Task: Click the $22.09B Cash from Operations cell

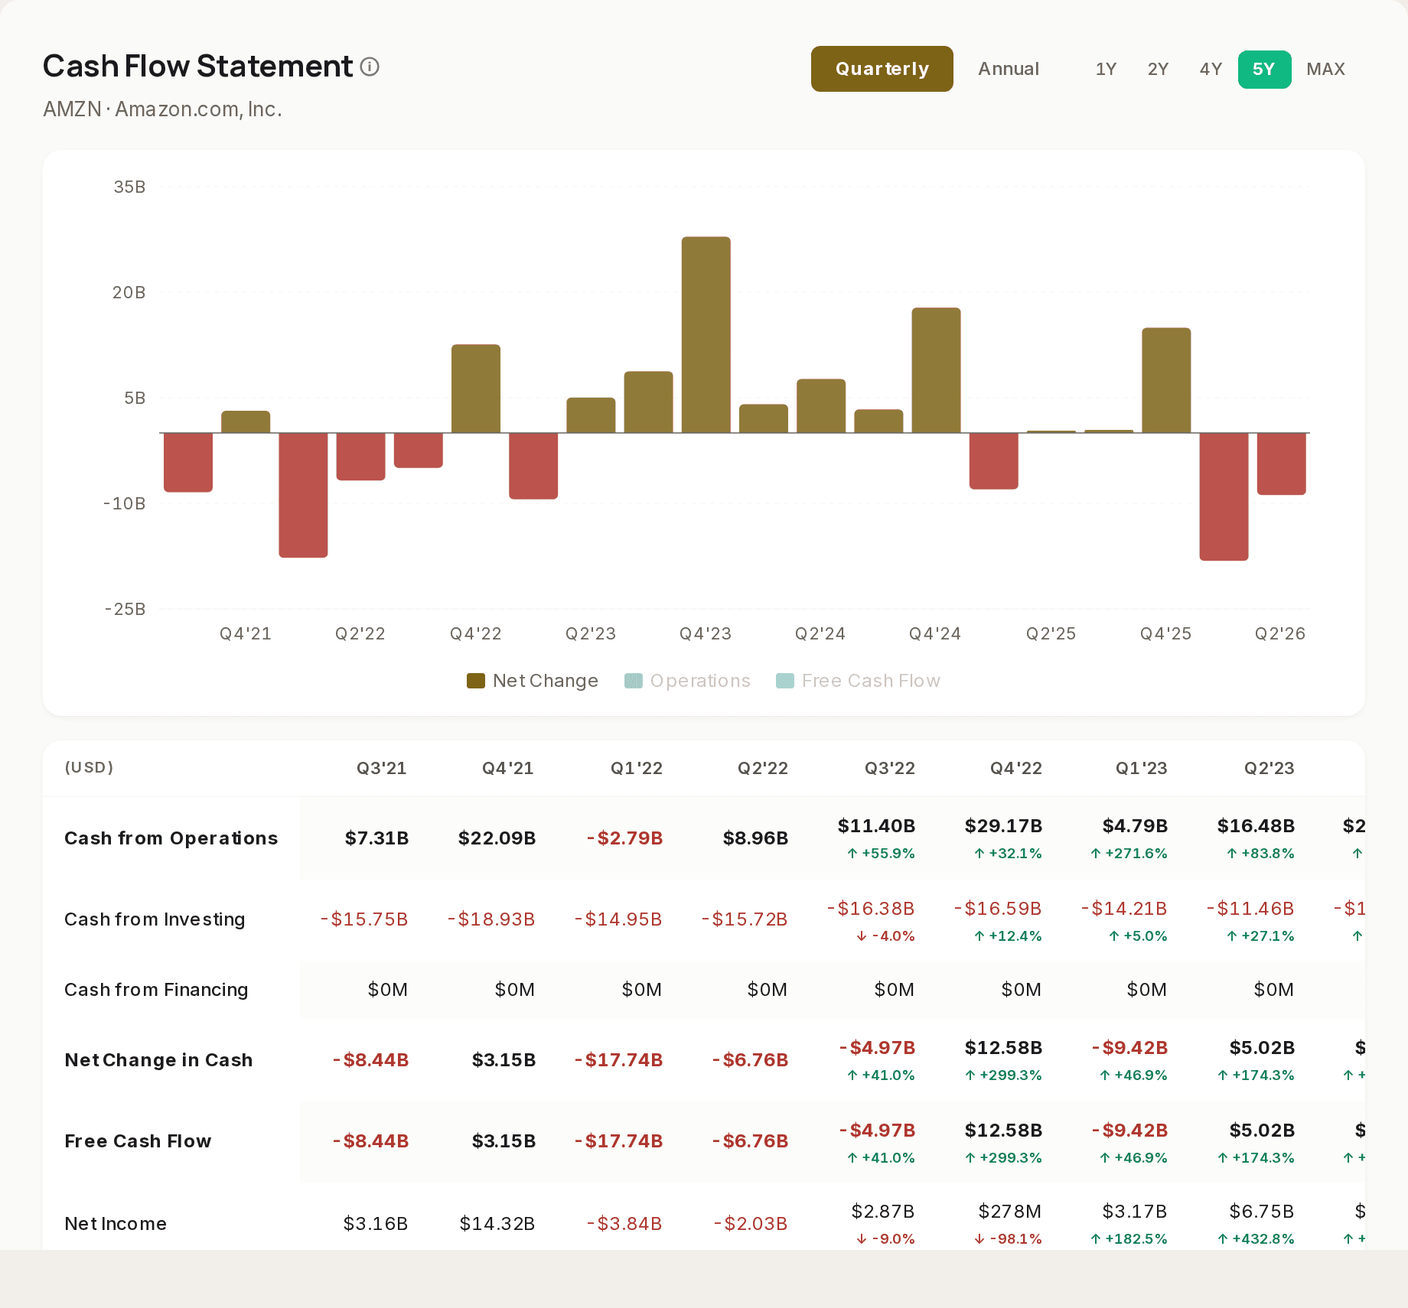Action: [497, 838]
